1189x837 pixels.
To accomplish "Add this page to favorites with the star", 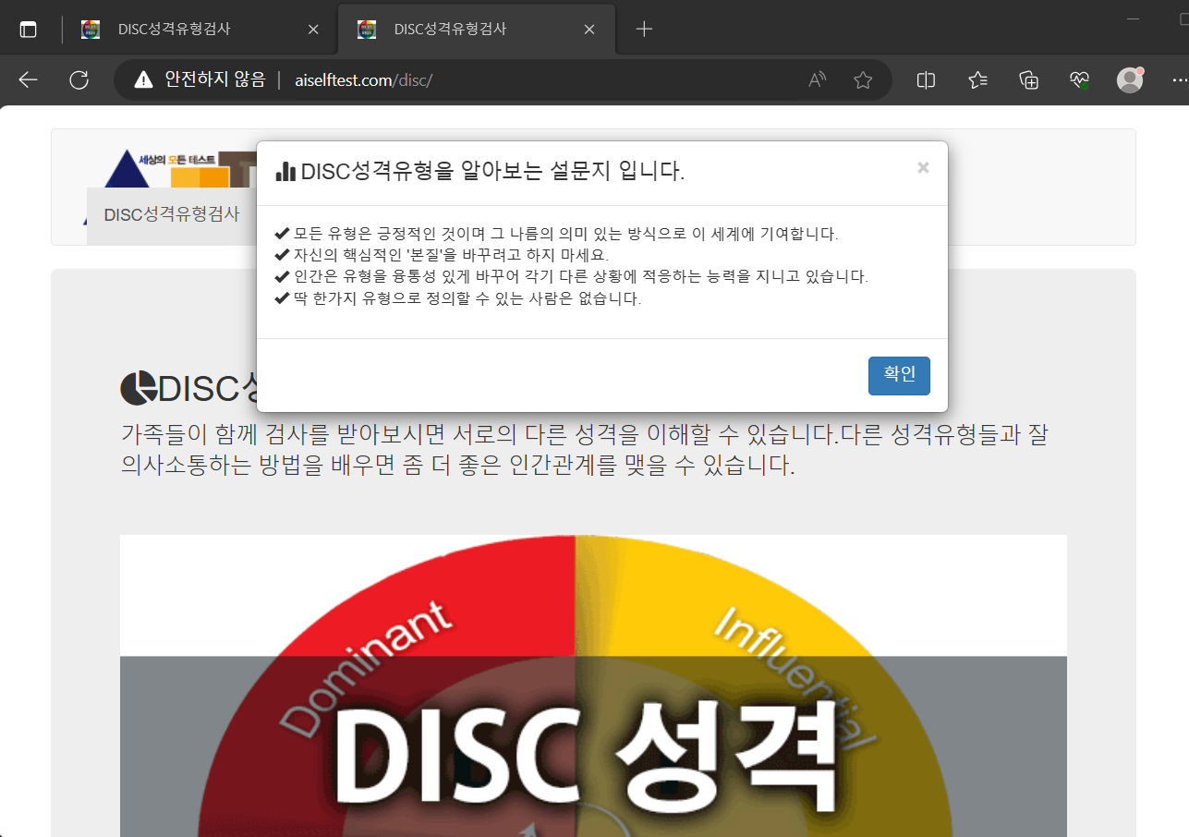I will (x=862, y=79).
